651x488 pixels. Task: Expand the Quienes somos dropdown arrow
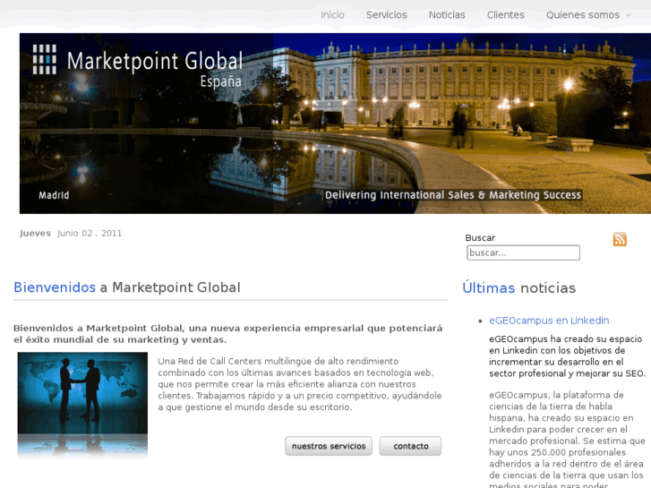click(628, 15)
